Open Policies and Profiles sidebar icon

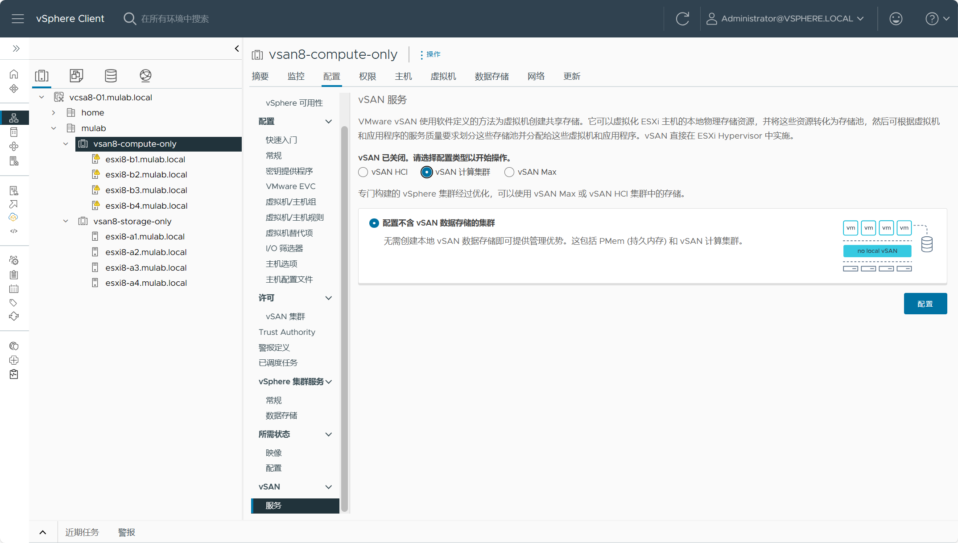tap(14, 191)
